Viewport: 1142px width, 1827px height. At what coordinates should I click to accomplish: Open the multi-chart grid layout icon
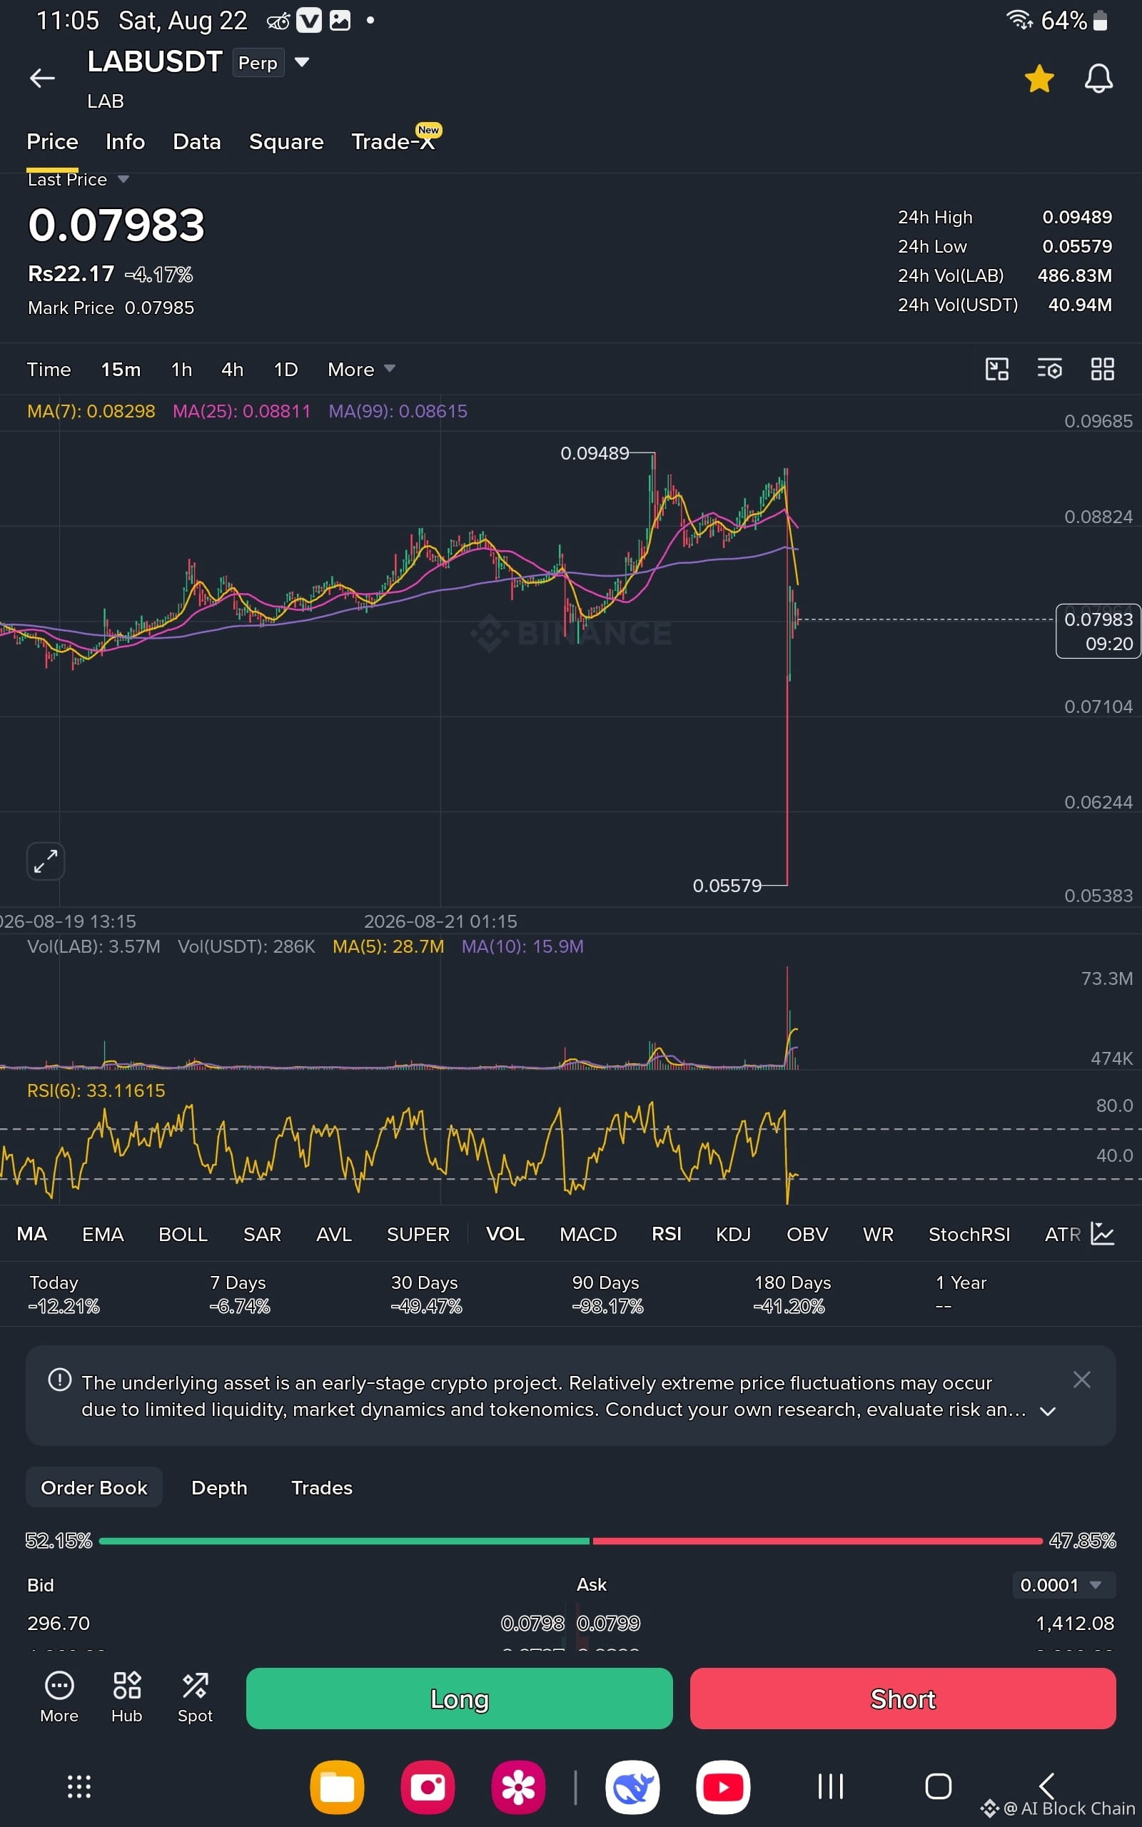click(x=1103, y=369)
